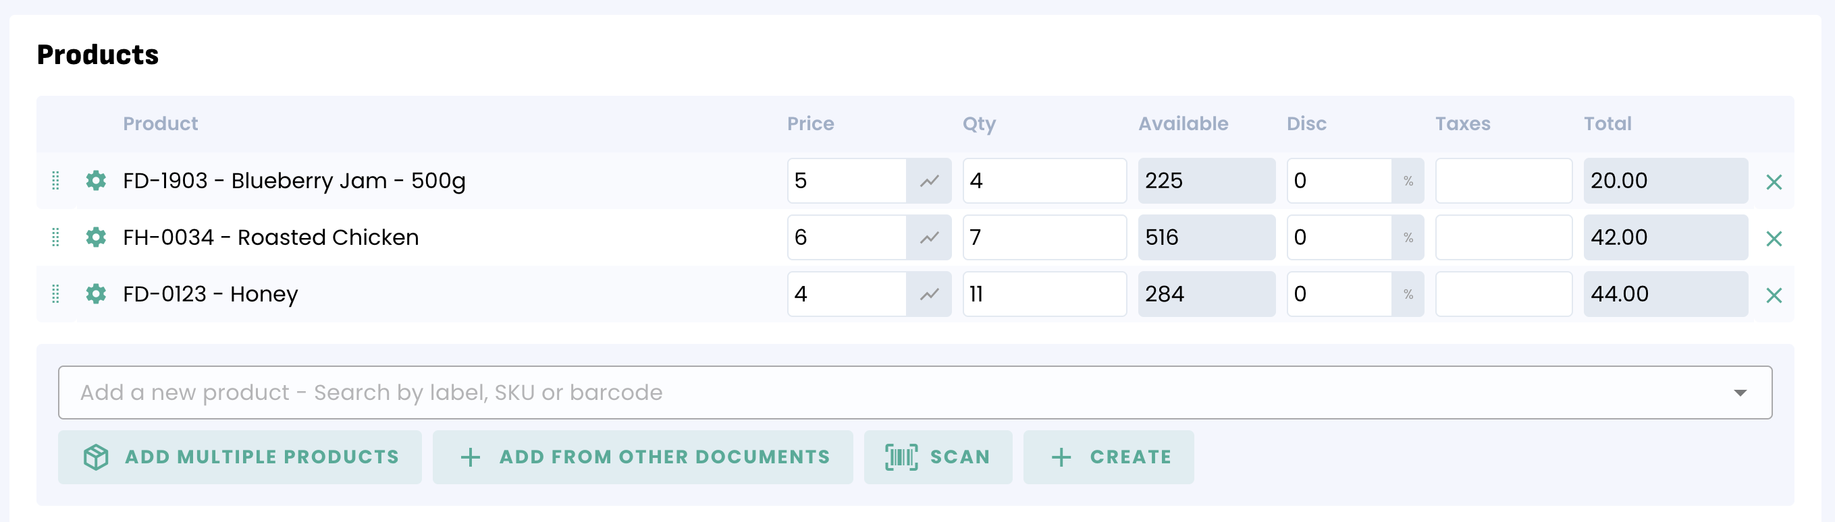Launch the barcode Scan button
This screenshot has height=522, width=1835.
coord(938,457)
